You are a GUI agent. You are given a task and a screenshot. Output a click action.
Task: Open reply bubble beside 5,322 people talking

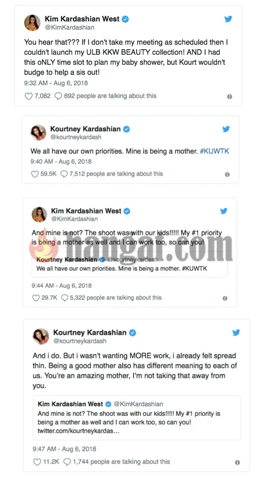[65, 298]
